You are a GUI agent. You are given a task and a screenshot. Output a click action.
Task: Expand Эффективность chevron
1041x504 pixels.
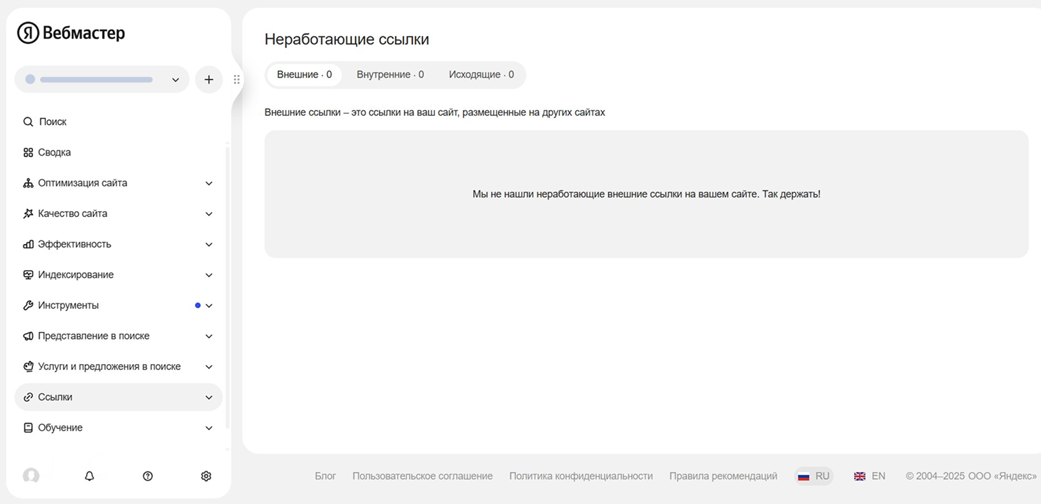[209, 244]
